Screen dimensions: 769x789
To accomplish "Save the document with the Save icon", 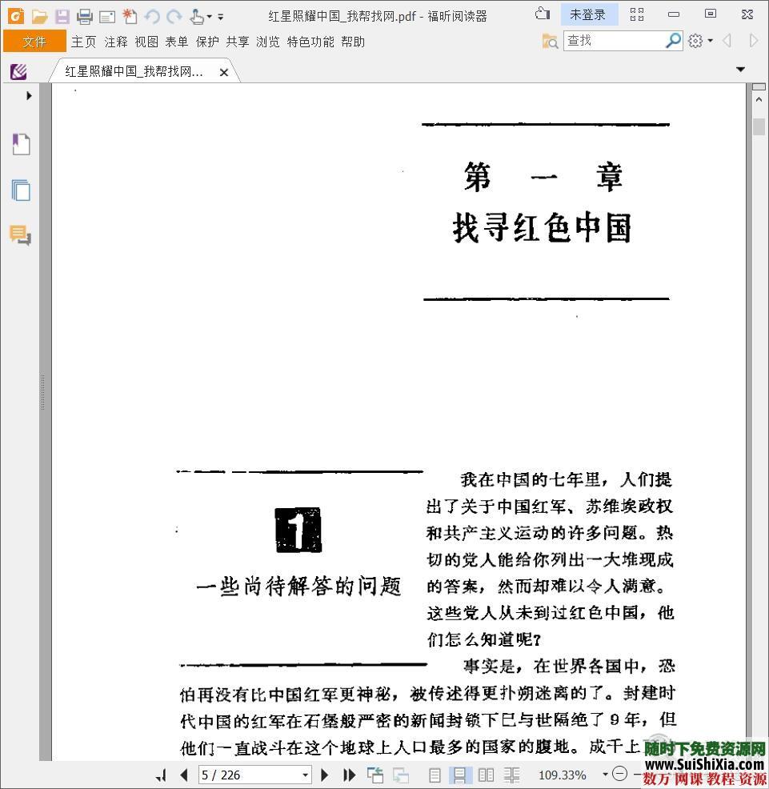I will pyautogui.click(x=61, y=15).
